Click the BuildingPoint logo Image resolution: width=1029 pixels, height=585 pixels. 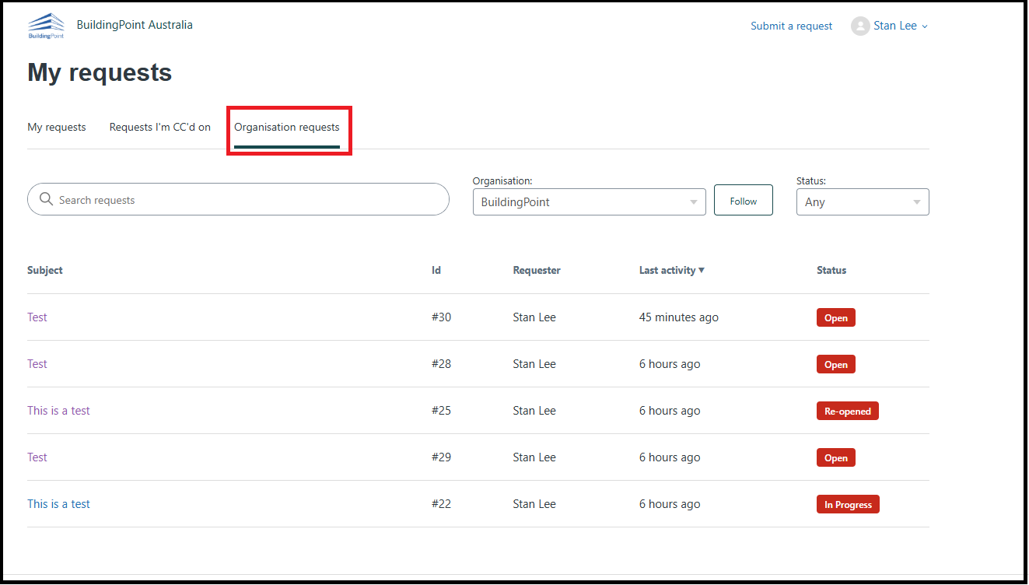(45, 25)
